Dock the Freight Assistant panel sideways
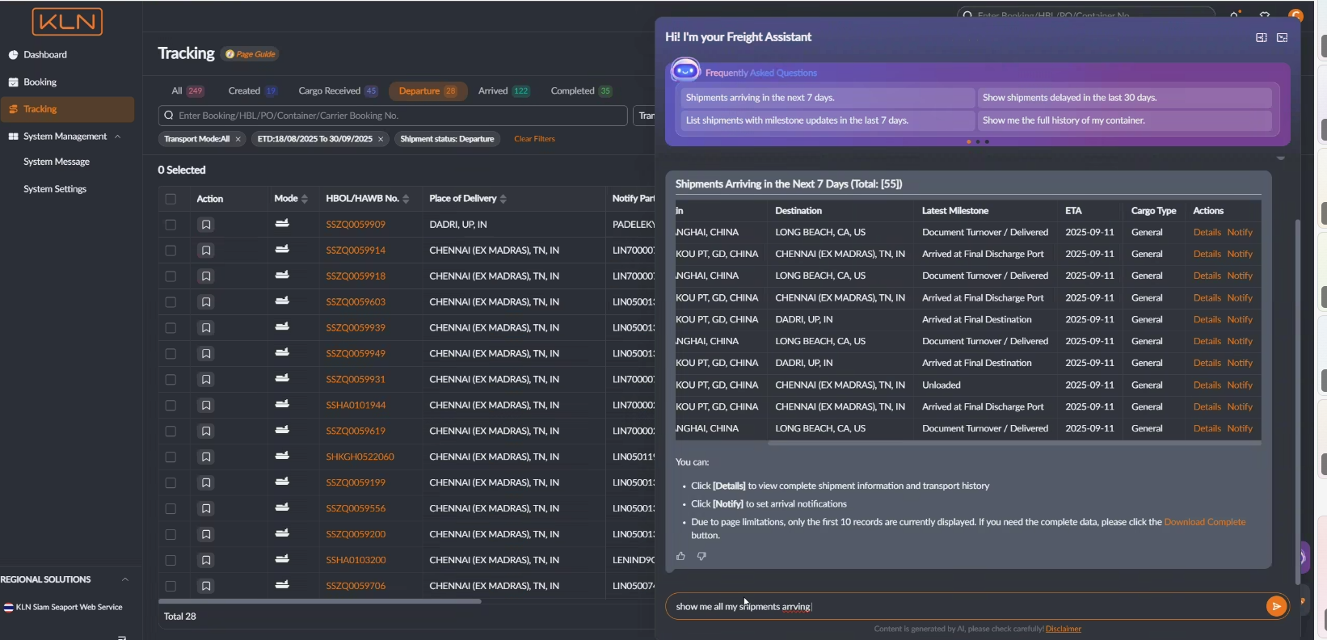Viewport: 1327px width, 640px height. point(1261,38)
